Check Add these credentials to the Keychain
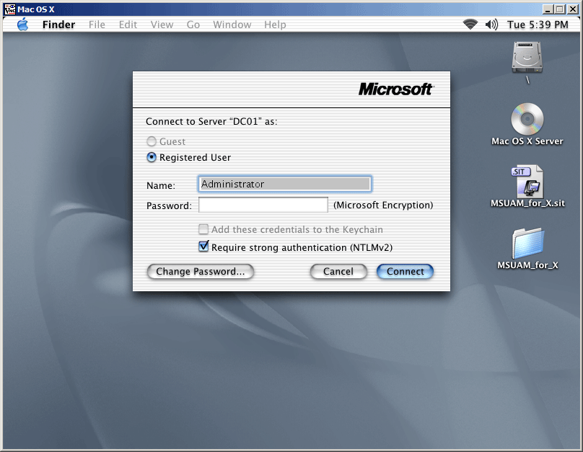Screen dimensions: 583x452 tap(203, 229)
